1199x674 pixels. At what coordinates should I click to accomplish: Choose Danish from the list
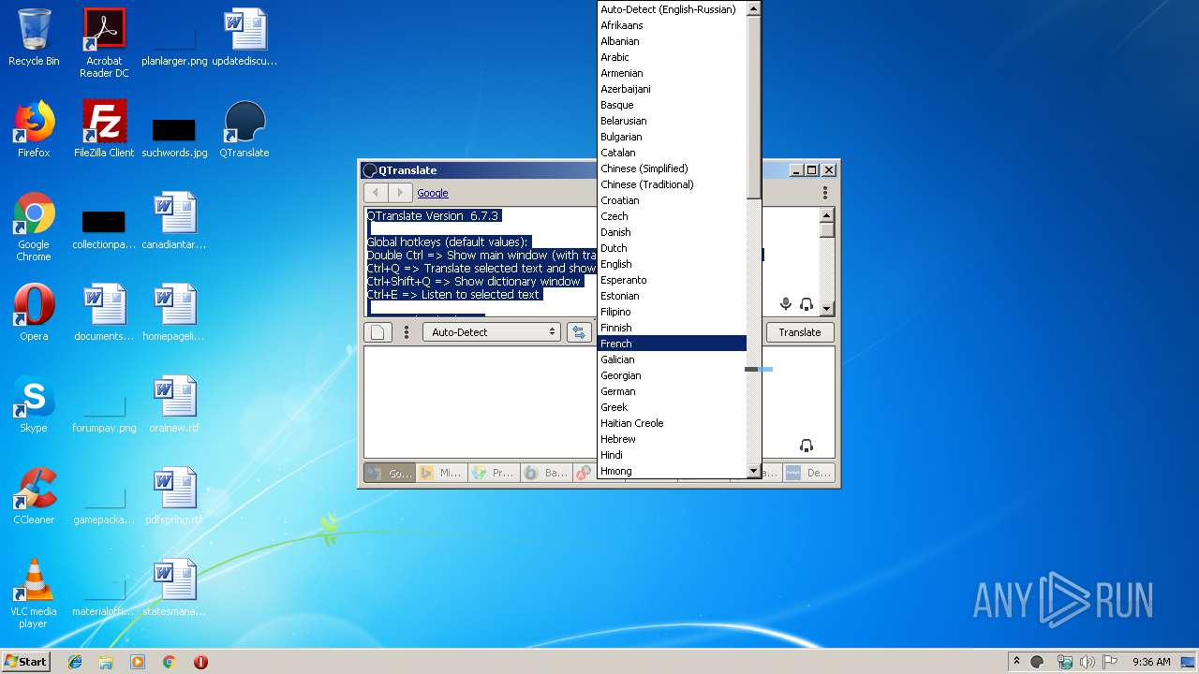pos(672,232)
